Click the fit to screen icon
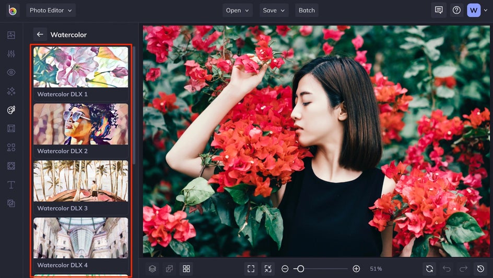Image resolution: width=493 pixels, height=278 pixels. [x=251, y=269]
